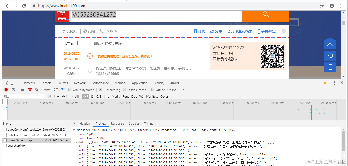Click the 分享 share link
This screenshot has height=166, width=348.
coord(216,31)
